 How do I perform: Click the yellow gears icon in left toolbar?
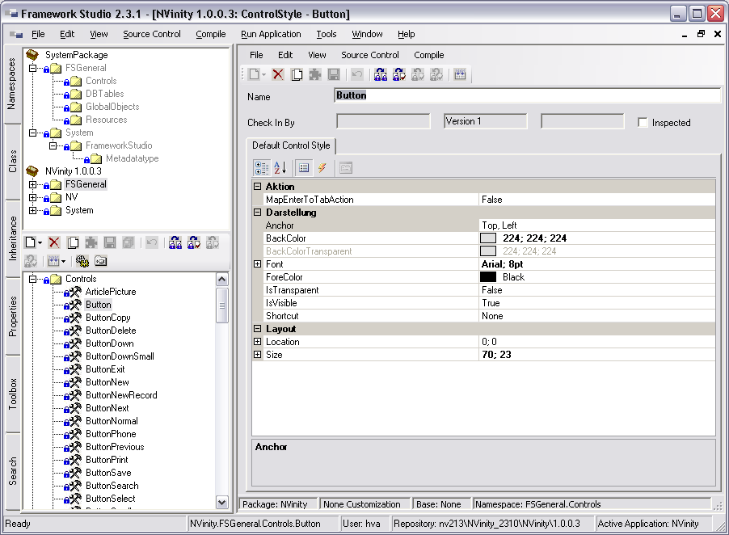tap(82, 261)
